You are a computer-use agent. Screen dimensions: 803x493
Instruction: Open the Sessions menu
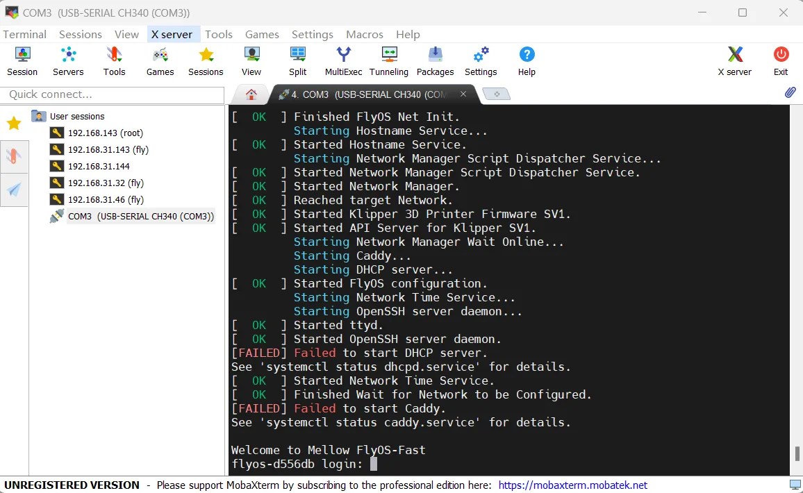click(81, 34)
